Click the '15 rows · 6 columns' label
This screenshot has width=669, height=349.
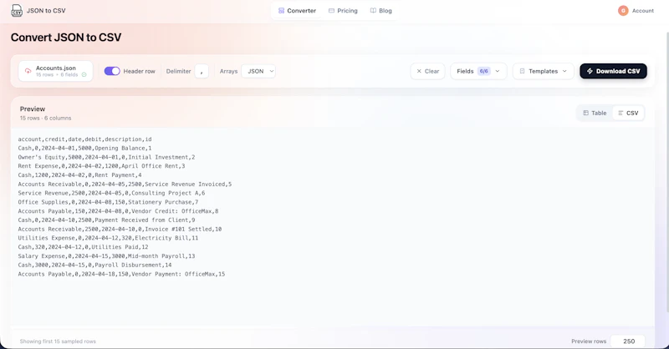45,118
